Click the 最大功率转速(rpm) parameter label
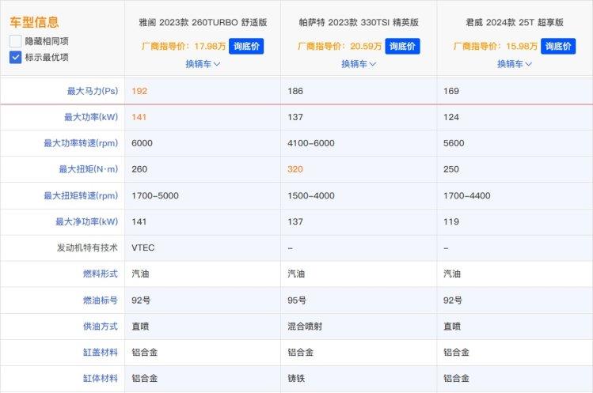The width and height of the screenshot is (593, 393). tap(81, 143)
